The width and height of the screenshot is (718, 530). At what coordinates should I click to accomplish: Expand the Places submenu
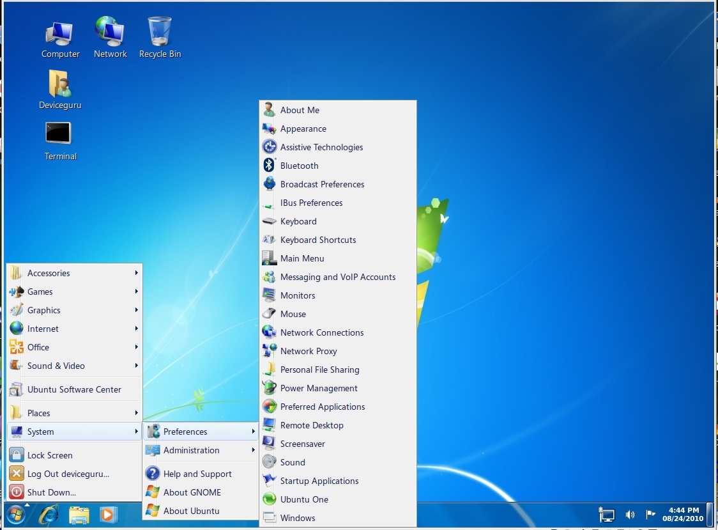coord(75,413)
